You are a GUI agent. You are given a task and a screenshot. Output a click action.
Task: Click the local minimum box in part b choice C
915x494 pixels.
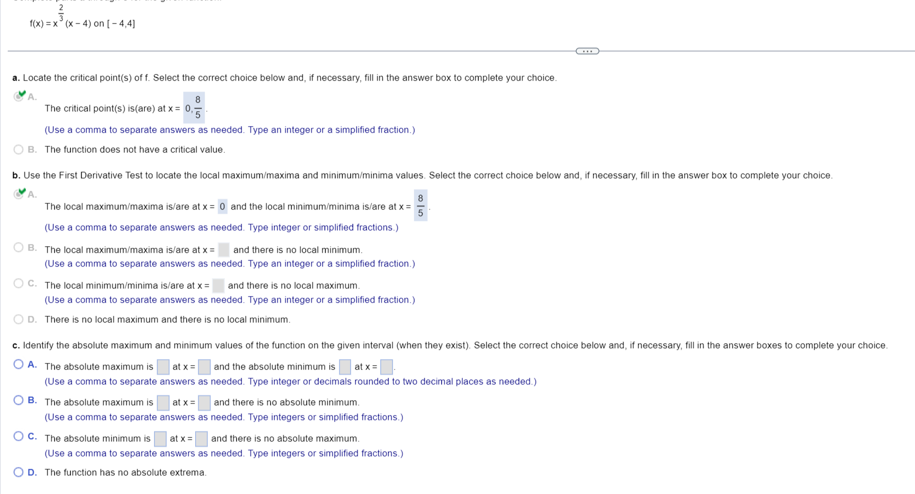(x=218, y=286)
